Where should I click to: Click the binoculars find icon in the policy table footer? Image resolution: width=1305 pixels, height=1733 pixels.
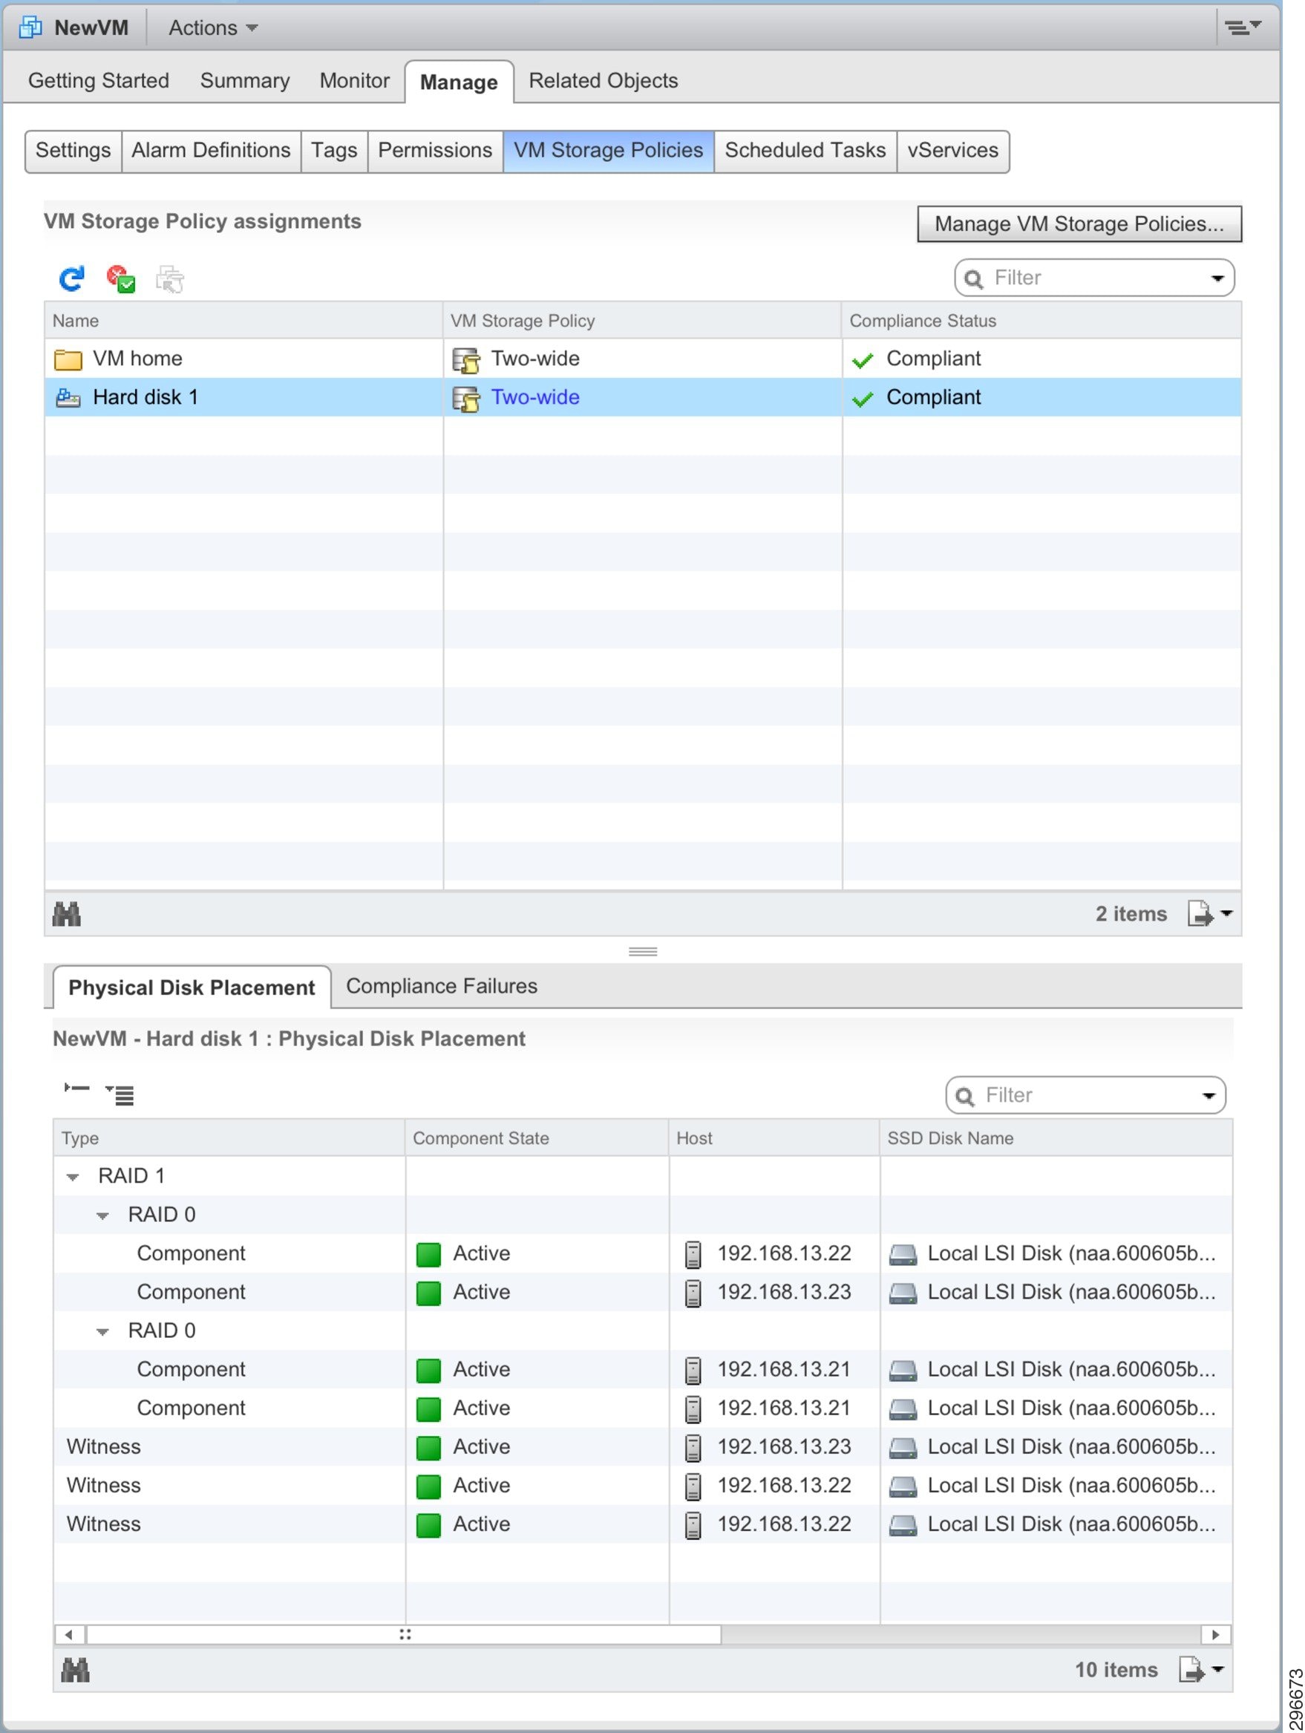67,914
